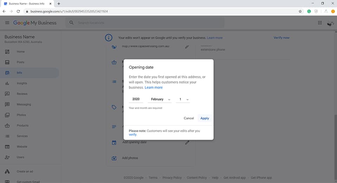Open Terms link in footer
The width and height of the screenshot is (337, 183).
[153, 178]
